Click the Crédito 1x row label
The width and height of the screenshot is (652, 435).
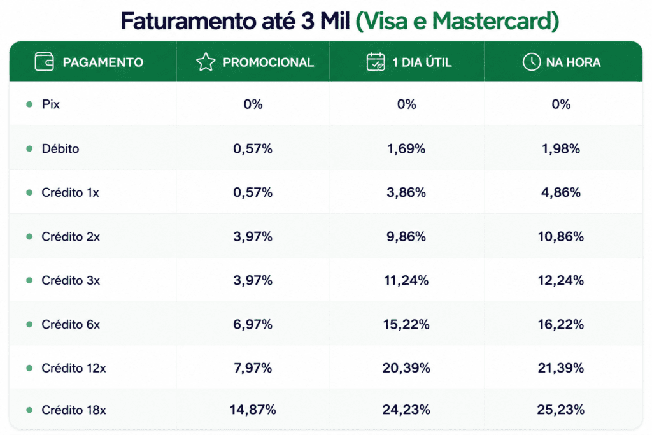pyautogui.click(x=70, y=192)
